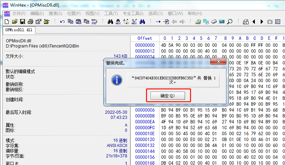Open RAM editor chip icon
285x165 pixels.
(214, 22)
